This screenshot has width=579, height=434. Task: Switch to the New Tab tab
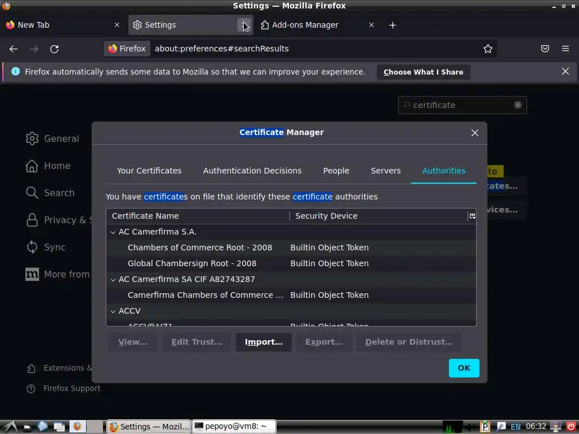click(x=63, y=25)
